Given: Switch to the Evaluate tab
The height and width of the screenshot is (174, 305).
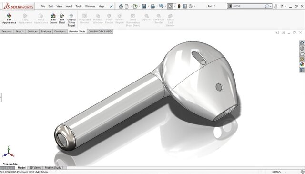Looking at the screenshot, I should [46, 31].
